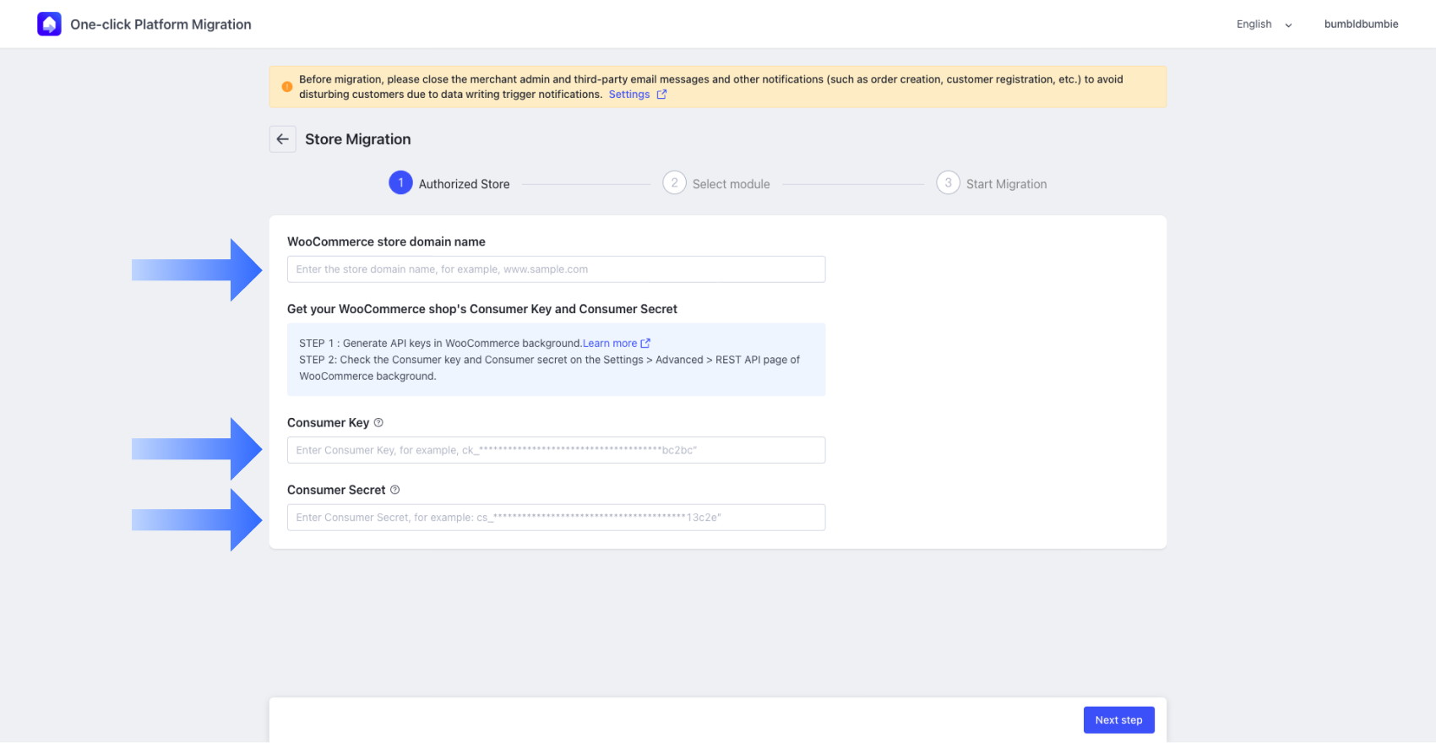Open the Settings link in warning banner

click(629, 95)
